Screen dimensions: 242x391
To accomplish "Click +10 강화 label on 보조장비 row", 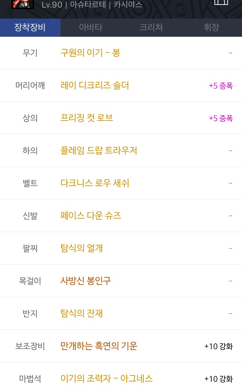I will coord(219,346).
